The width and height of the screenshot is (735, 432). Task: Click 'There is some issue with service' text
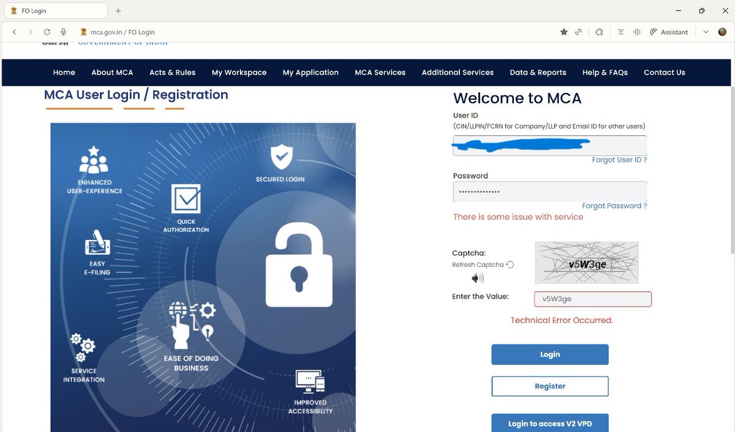pyautogui.click(x=518, y=217)
